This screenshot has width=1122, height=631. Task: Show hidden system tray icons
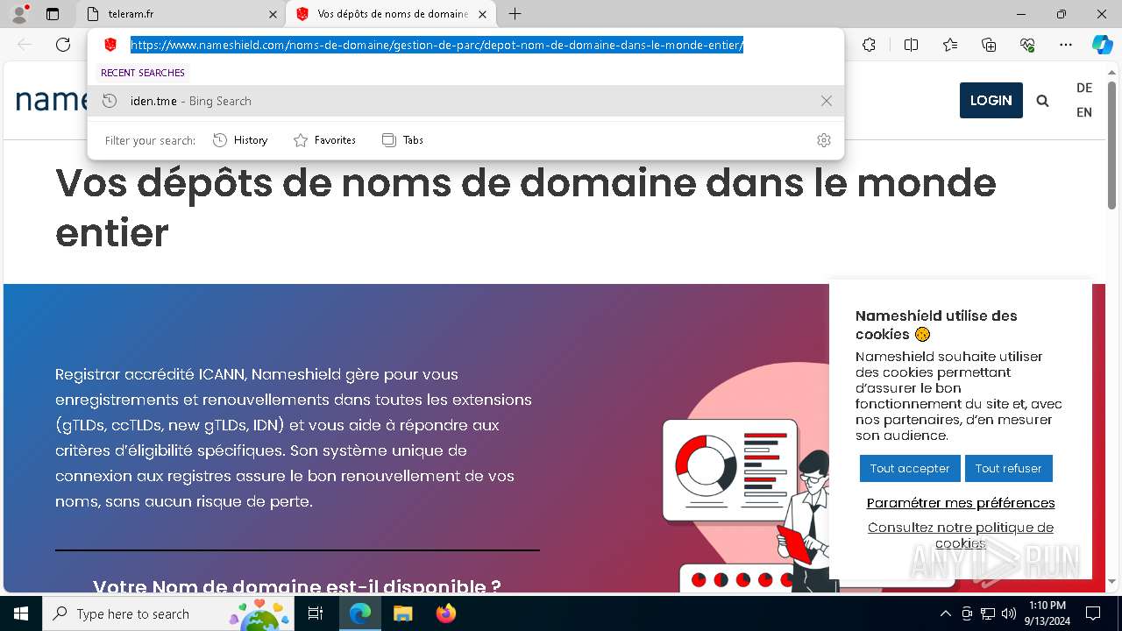tap(945, 613)
